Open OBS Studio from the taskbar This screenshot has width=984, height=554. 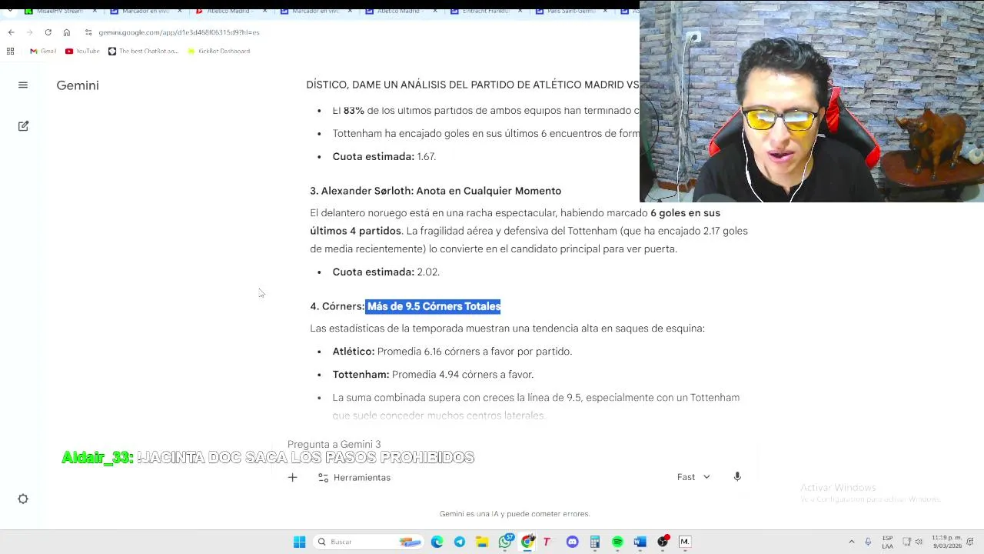pyautogui.click(x=663, y=542)
